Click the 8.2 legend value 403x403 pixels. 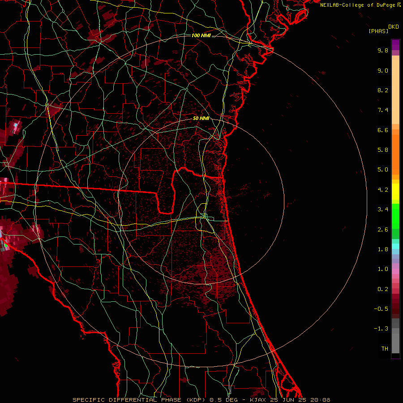pyautogui.click(x=383, y=90)
